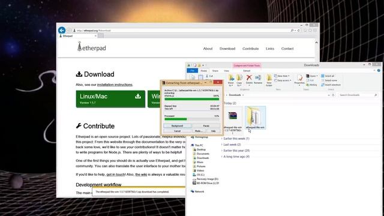This screenshot has height=216, width=384.
Task: Click the Search Downloads input field
Action: click(x=358, y=95)
